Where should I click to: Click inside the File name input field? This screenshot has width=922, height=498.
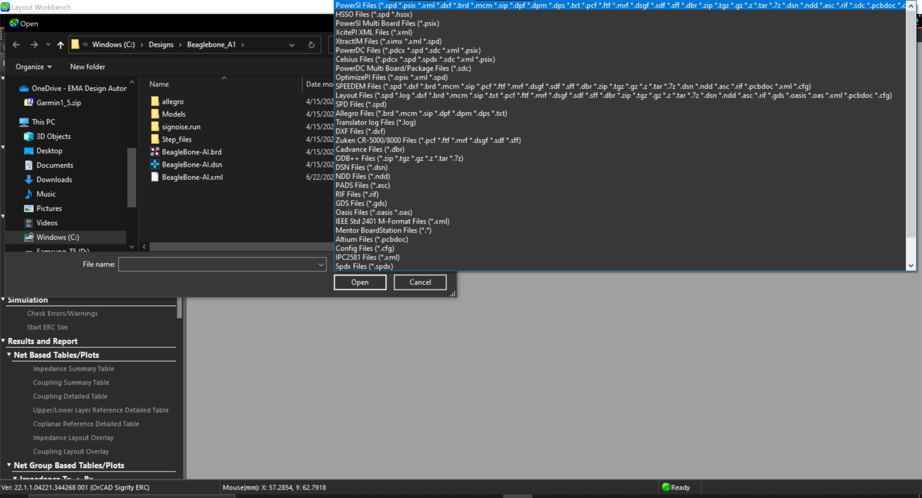tap(216, 264)
